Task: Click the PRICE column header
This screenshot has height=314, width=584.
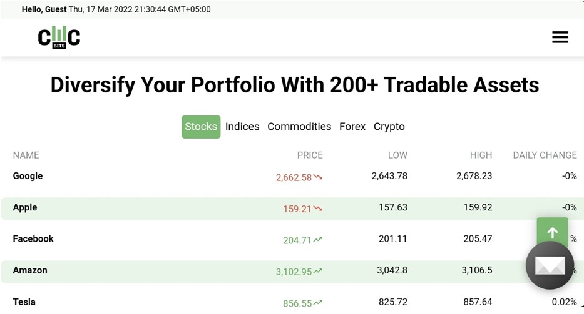Action: coord(310,155)
